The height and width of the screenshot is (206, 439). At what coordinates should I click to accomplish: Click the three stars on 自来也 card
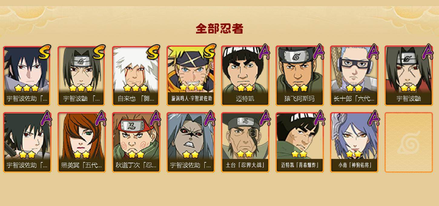[x=135, y=88]
